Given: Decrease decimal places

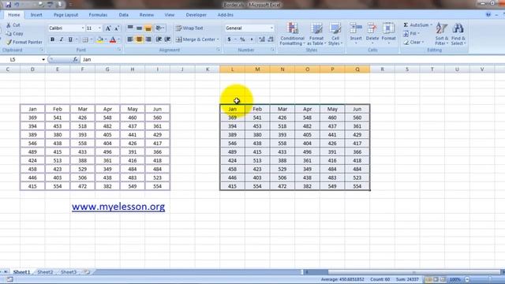Looking at the screenshot, I should pos(271,39).
